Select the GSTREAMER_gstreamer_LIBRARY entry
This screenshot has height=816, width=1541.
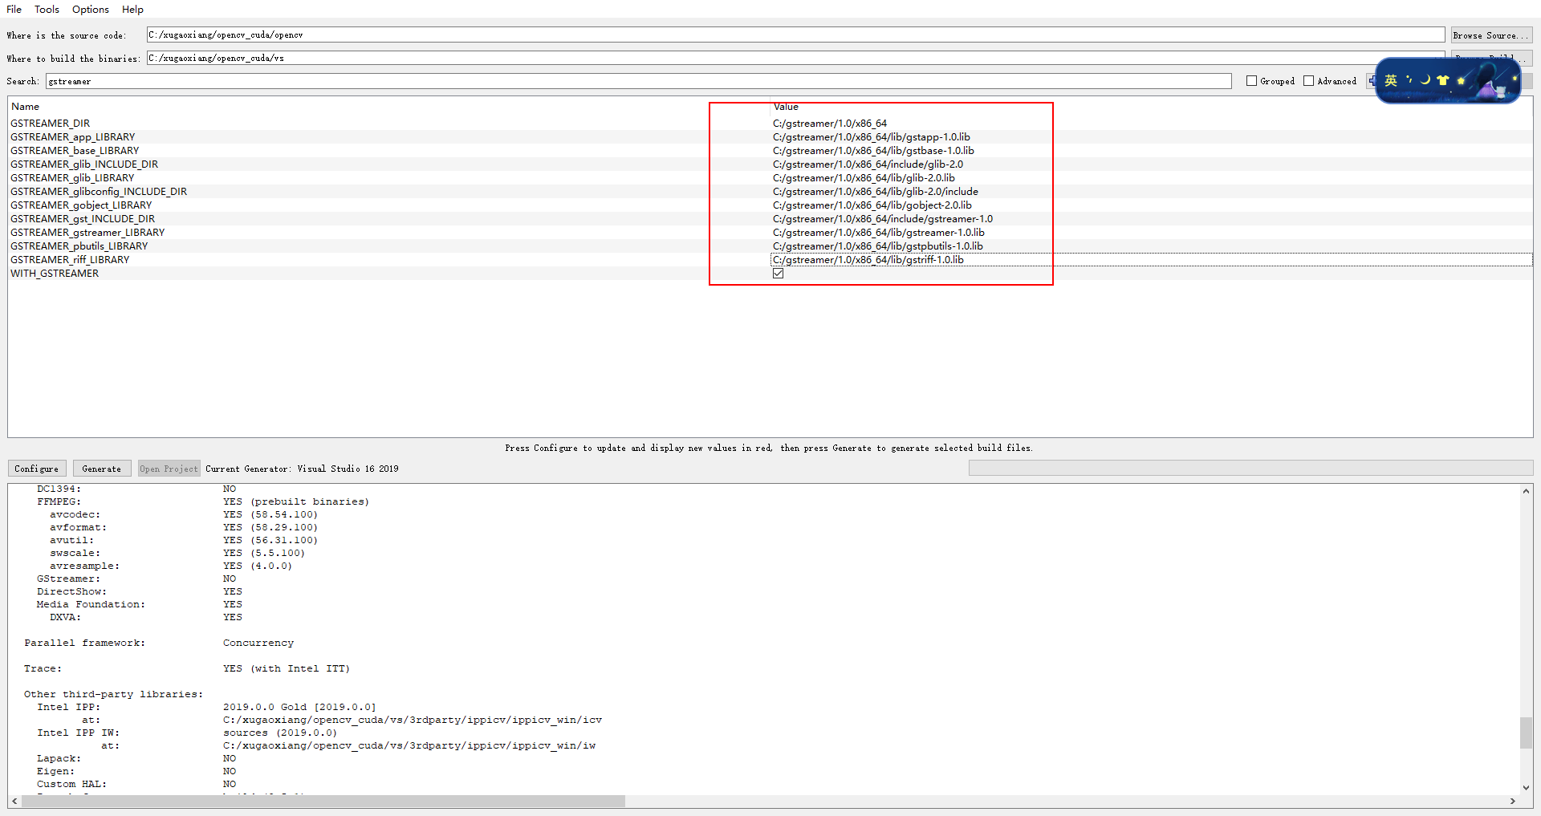click(87, 233)
